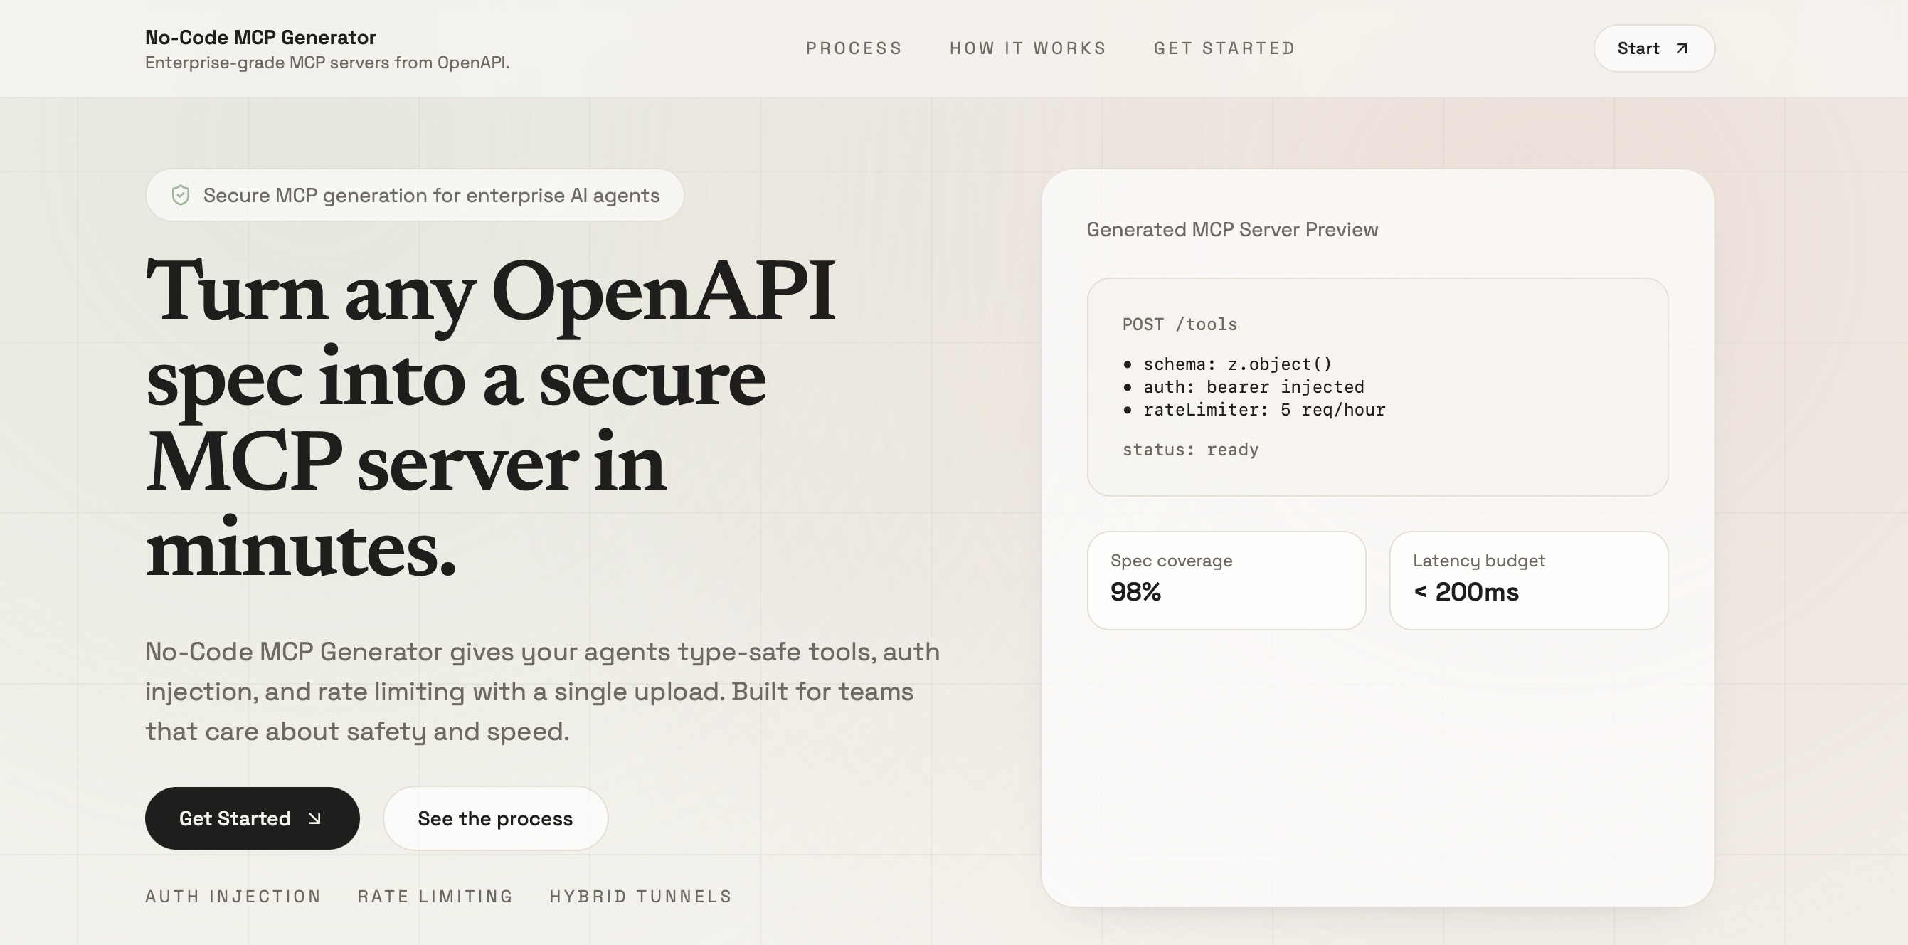
Task: Click the Latency budget 200ms card
Action: pyautogui.click(x=1528, y=580)
